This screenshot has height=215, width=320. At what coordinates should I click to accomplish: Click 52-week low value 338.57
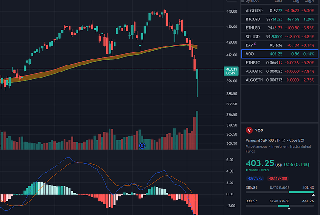click(x=251, y=201)
